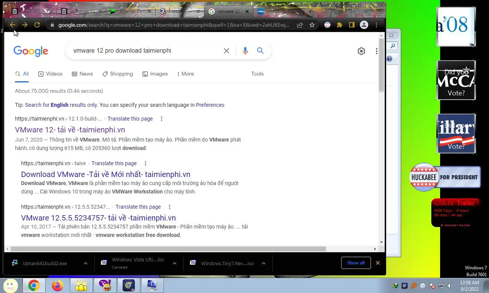Bookmark this page with the star icon
This screenshot has height=293, width=489.
click(x=312, y=25)
